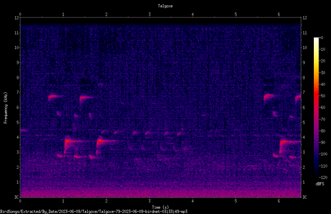This screenshot has height=214, width=331.
Task: Click the "Time (s)" axis label
Action: pos(160,207)
